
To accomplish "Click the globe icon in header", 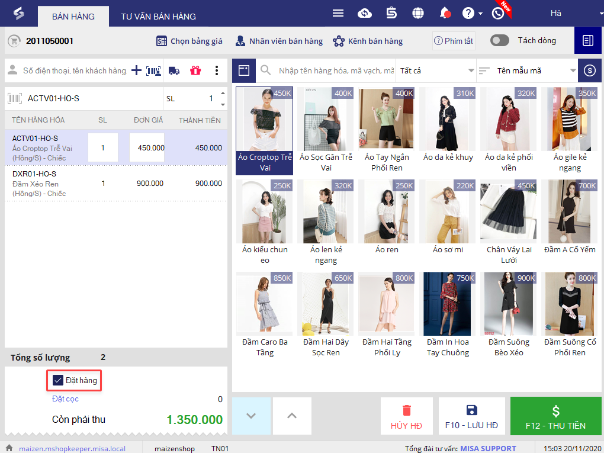I will point(418,13).
